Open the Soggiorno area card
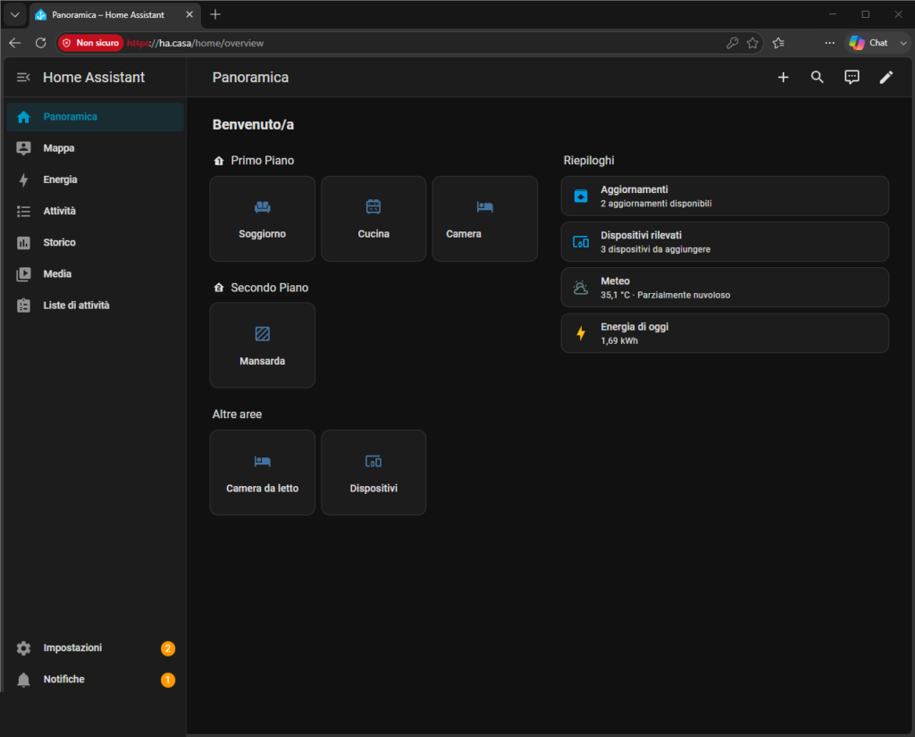Screen dimensions: 915x737 (x=263, y=219)
